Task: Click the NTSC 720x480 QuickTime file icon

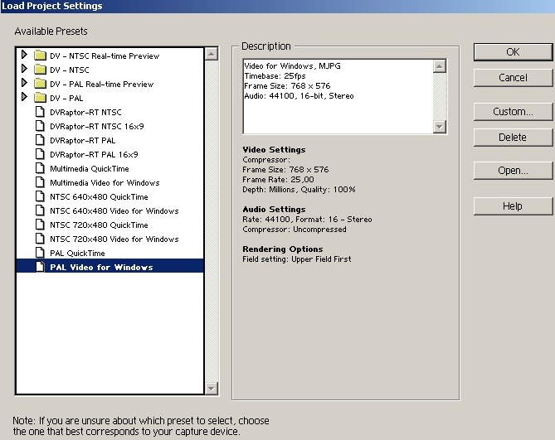Action: click(x=41, y=225)
